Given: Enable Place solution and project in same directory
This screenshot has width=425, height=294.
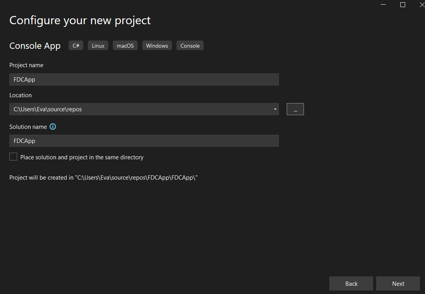Looking at the screenshot, I should (13, 157).
